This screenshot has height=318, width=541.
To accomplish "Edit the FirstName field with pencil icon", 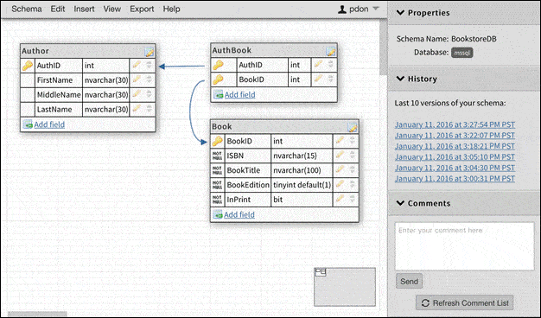I will [x=137, y=79].
